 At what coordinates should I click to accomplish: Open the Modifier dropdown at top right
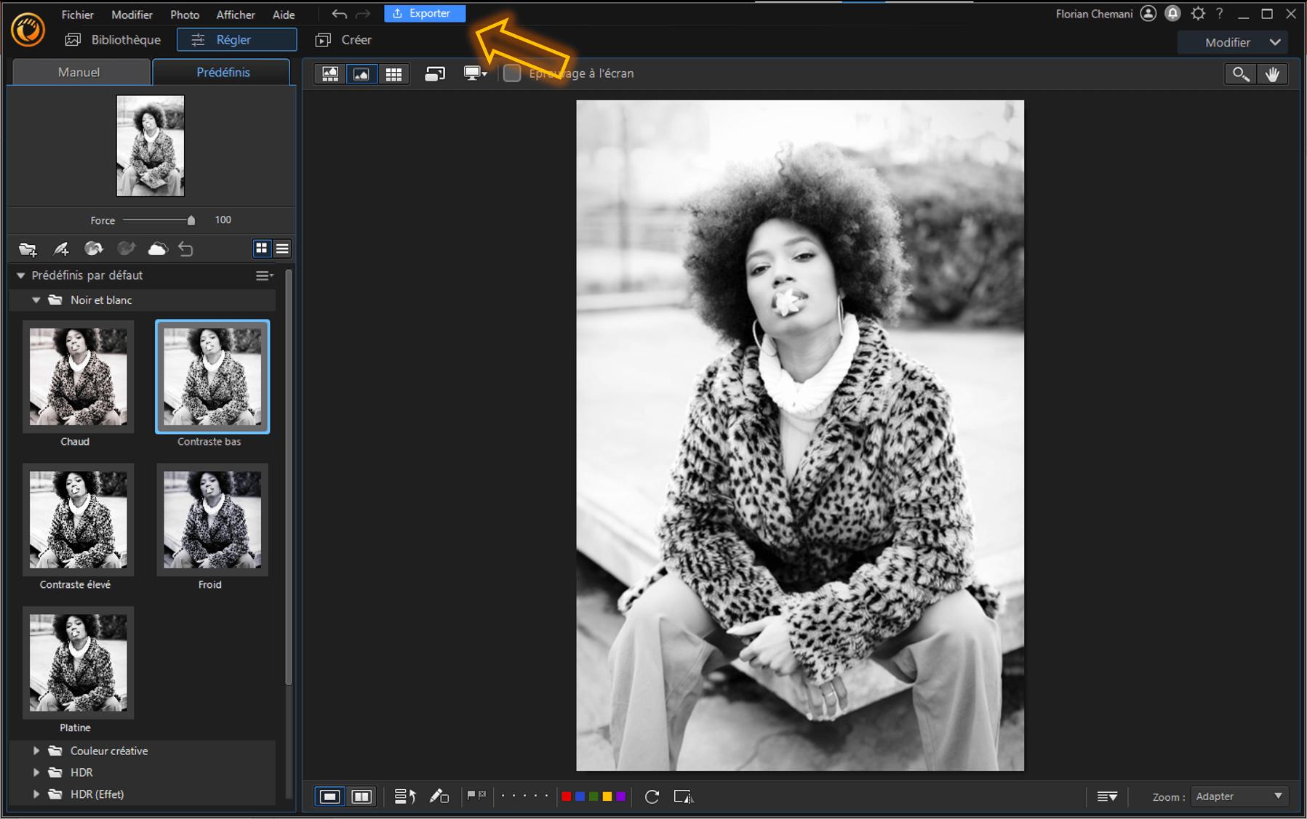[x=1233, y=42]
